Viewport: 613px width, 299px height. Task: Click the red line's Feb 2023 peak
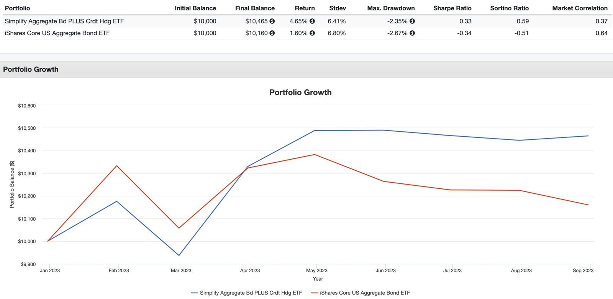(116, 166)
